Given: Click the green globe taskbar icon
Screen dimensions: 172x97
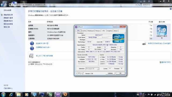Looking at the screenshot, I should (50, 95).
